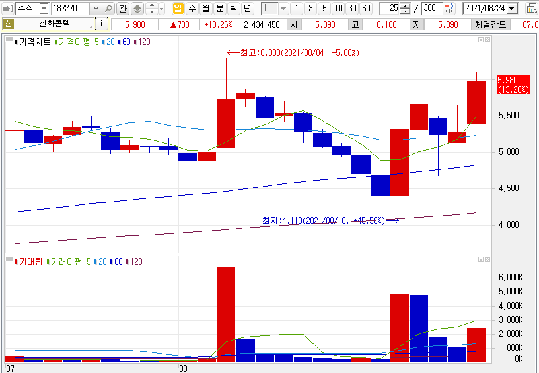539x373 pixels.
Task: Choose the 60 interval preset button
Action: point(366,8)
